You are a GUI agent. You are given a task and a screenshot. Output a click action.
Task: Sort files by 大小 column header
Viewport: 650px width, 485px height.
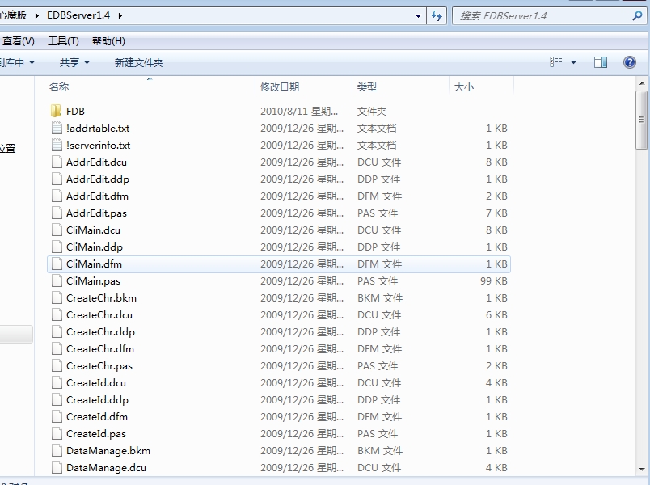point(464,86)
